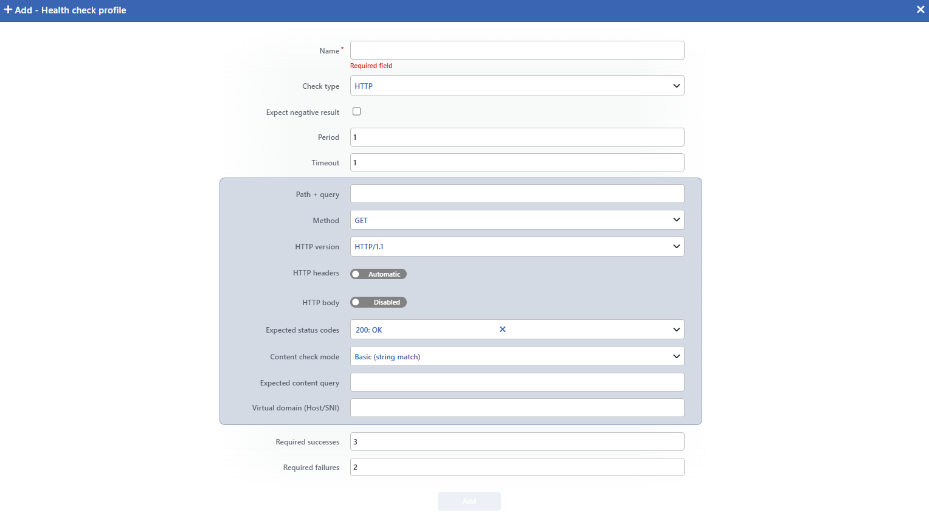Expand the Expected status codes dropdown
The width and height of the screenshot is (929, 515).
[x=676, y=330]
